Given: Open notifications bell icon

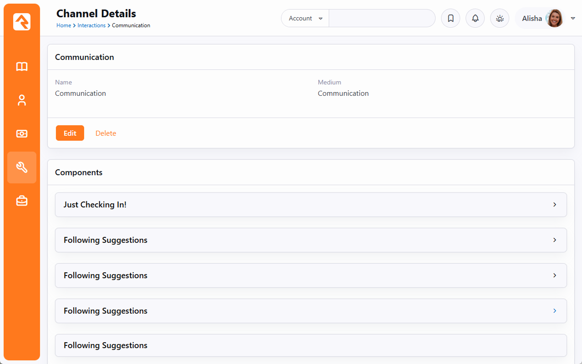Looking at the screenshot, I should coord(475,19).
